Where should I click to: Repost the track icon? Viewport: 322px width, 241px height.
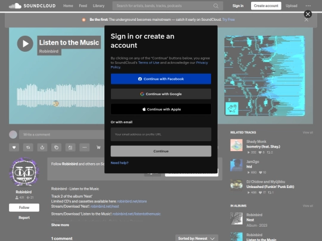[28, 148]
